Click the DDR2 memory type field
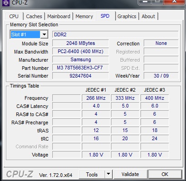The height and width of the screenshot is (181, 186). (x=115, y=34)
